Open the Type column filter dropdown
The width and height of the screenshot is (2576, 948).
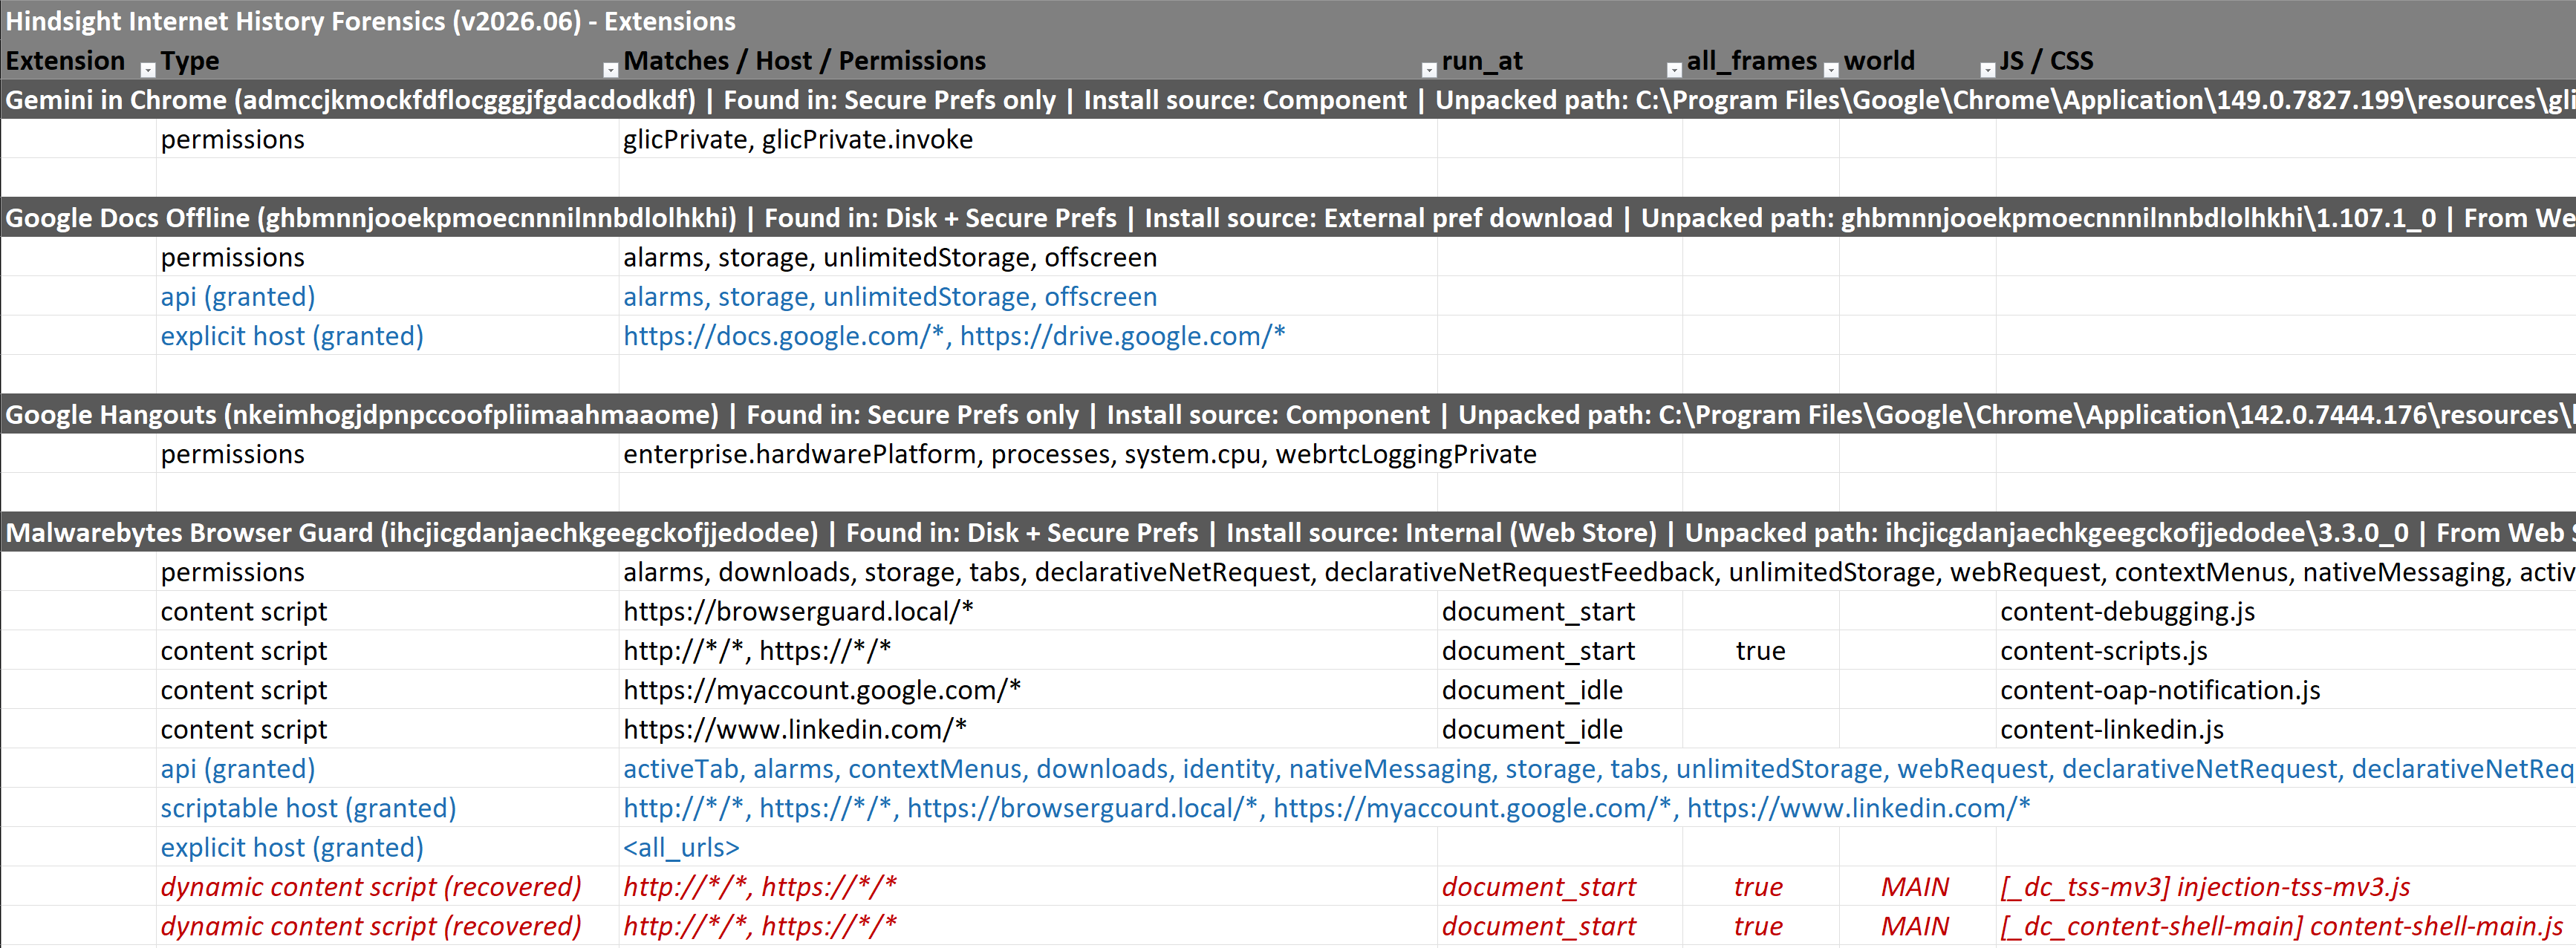[610, 69]
